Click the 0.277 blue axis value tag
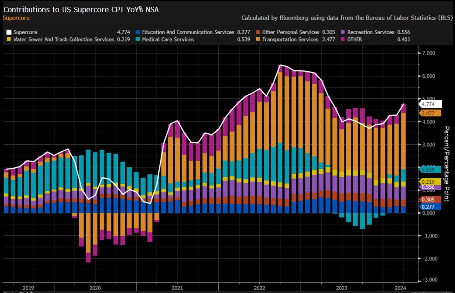The image size is (455, 293). coord(430,207)
